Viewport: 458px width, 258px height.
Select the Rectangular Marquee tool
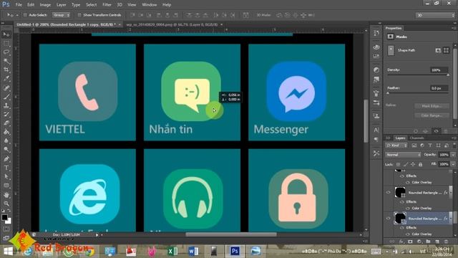[x=6, y=44]
